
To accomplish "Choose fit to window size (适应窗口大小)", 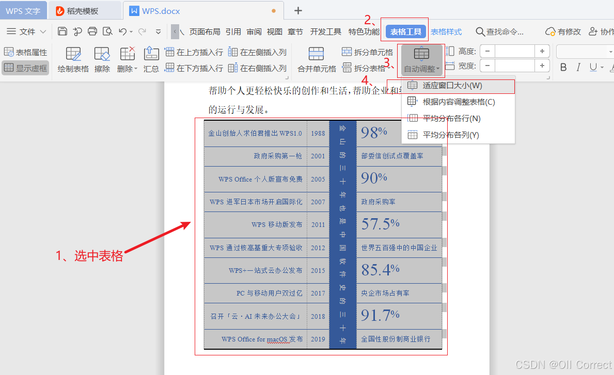I will [458, 86].
